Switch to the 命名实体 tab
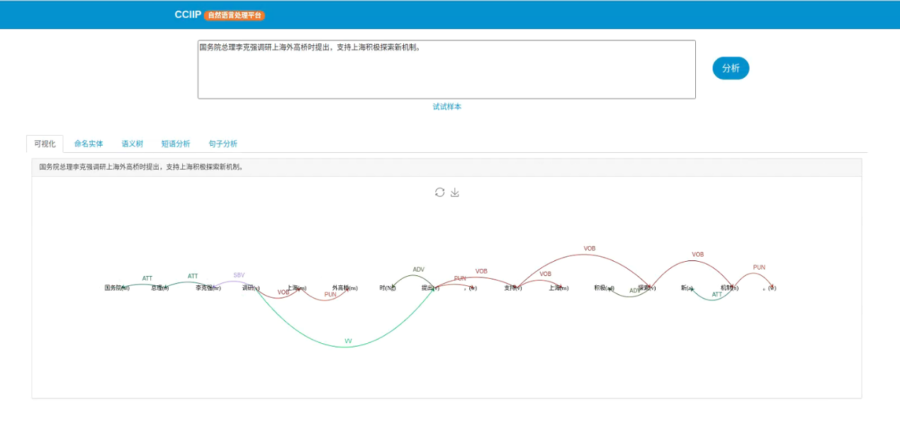This screenshot has height=421, width=900. pos(89,144)
